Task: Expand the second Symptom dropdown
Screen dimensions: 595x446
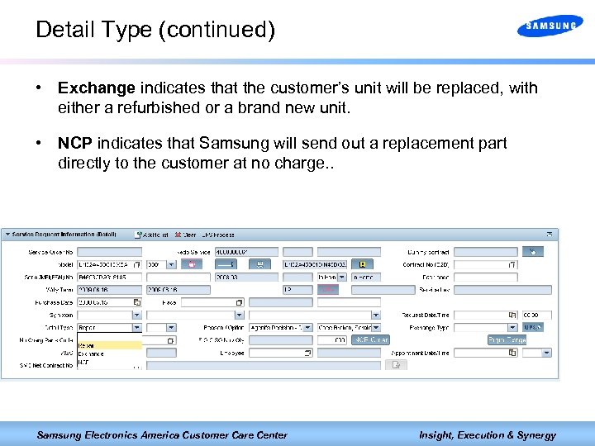Action: coord(239,315)
